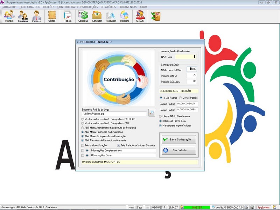Check Tela da Identificação checkbox

tap(83, 145)
